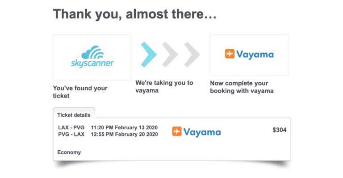Click the LAX - PVG route label
This screenshot has width=343, height=178.
[71, 127]
